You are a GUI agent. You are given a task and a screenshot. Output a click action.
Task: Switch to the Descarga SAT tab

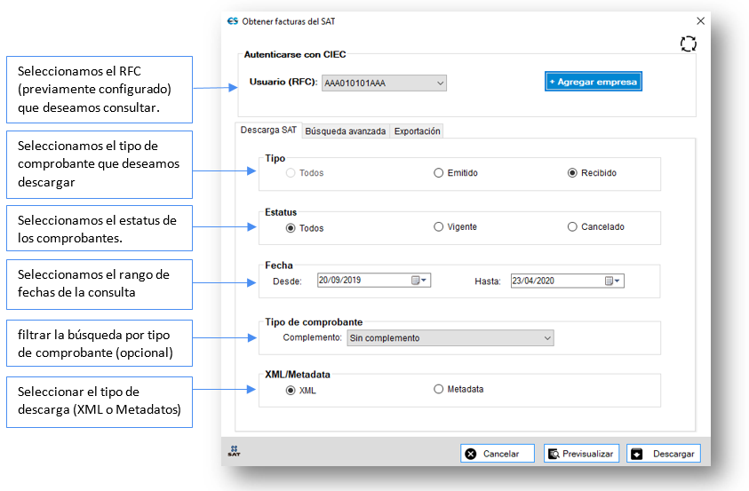point(268,131)
